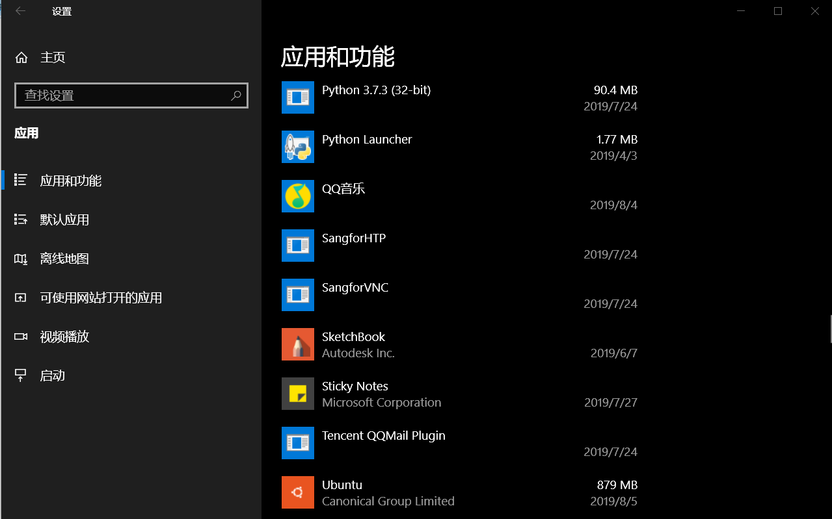Click the QQ音乐 app icon
The image size is (832, 519).
pyautogui.click(x=298, y=196)
